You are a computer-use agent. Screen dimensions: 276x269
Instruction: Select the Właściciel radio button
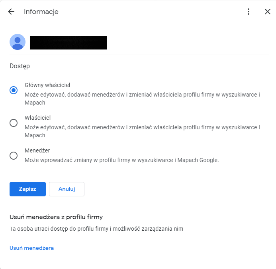14,123
